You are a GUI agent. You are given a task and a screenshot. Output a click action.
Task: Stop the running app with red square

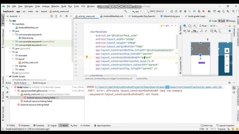point(203,11)
